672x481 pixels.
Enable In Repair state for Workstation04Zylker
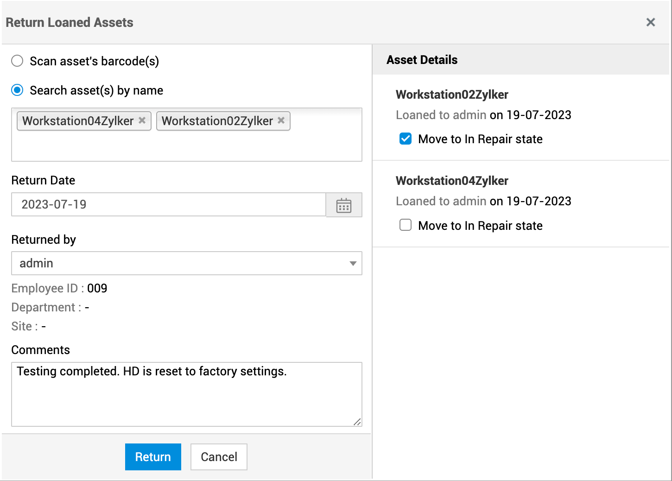(406, 225)
